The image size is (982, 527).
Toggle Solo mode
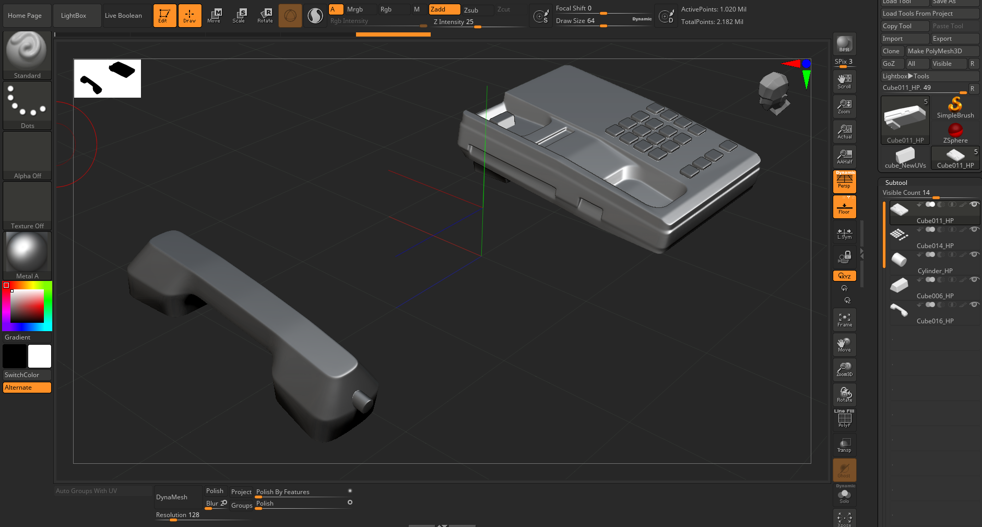pyautogui.click(x=844, y=495)
